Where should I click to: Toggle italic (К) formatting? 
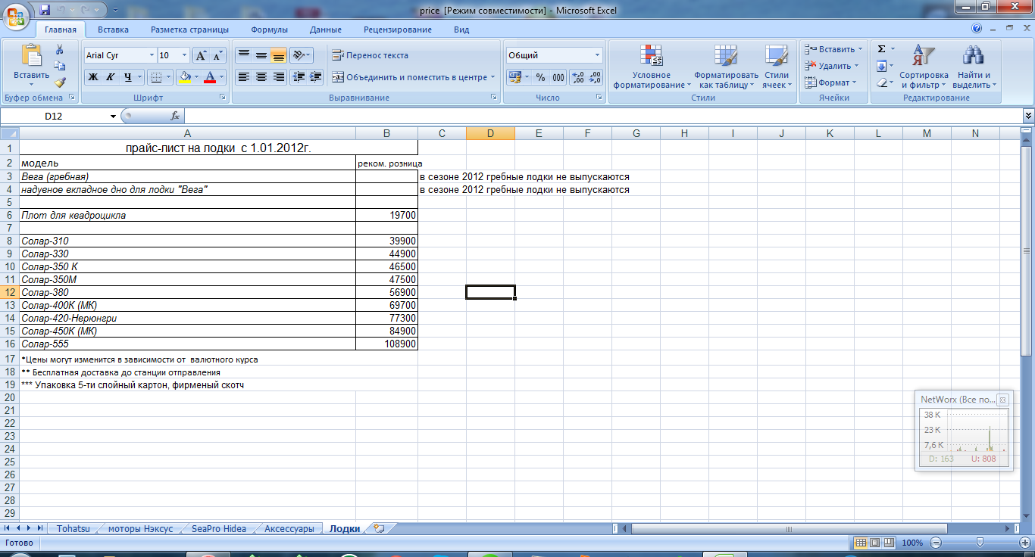[x=110, y=76]
